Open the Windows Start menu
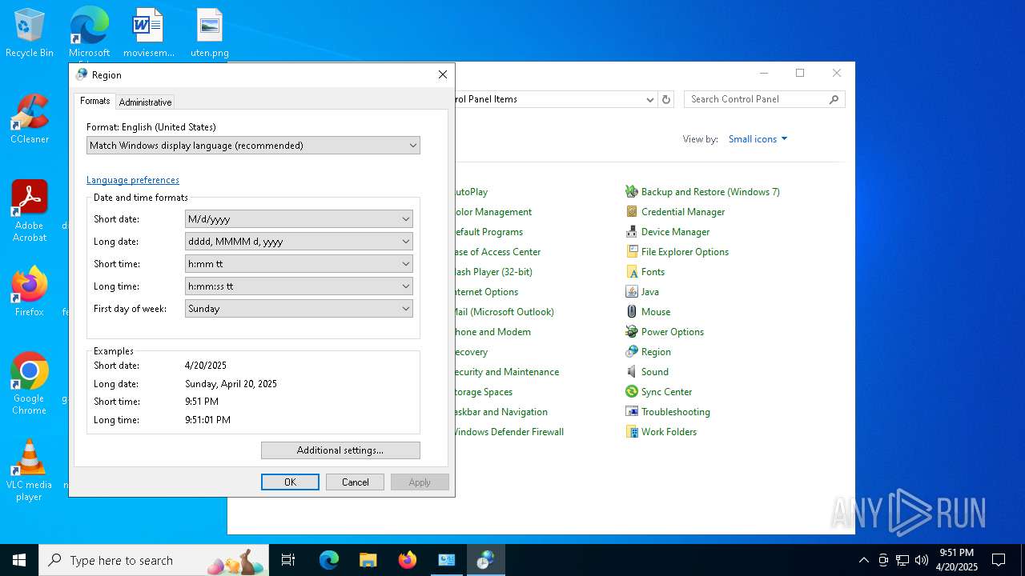This screenshot has width=1025, height=576. tap(19, 560)
